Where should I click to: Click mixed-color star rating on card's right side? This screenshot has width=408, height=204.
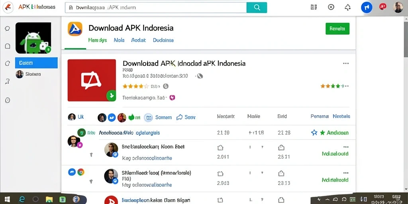click(332, 86)
